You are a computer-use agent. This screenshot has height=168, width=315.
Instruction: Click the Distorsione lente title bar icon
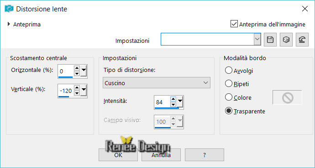[x=9, y=9]
